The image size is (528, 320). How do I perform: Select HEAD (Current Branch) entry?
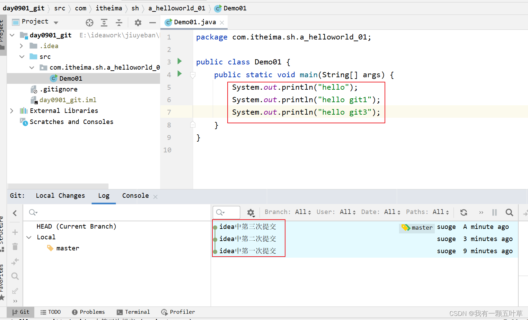click(x=76, y=226)
